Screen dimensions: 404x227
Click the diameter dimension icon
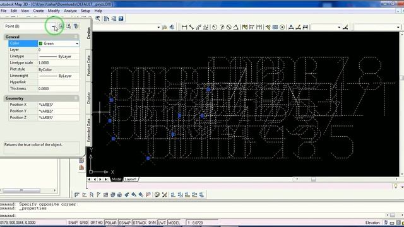click(229, 27)
